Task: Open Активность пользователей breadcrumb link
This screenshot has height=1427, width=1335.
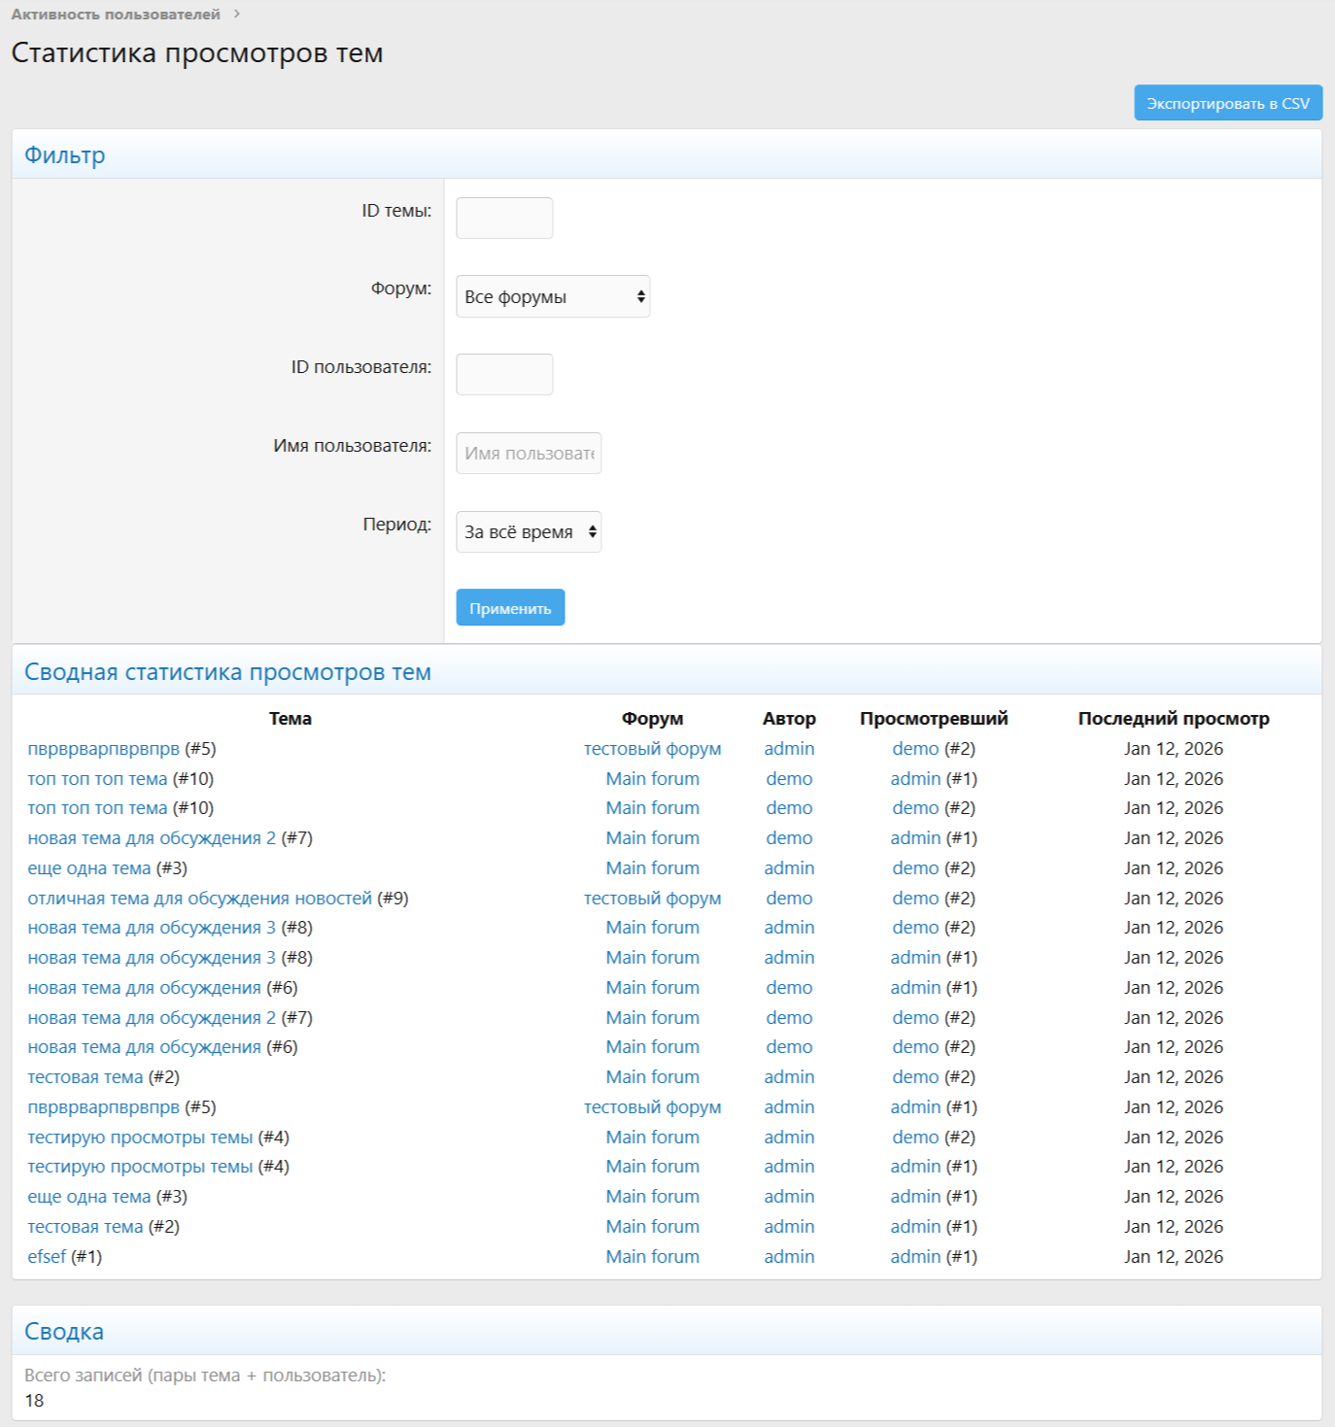Action: pos(116,15)
